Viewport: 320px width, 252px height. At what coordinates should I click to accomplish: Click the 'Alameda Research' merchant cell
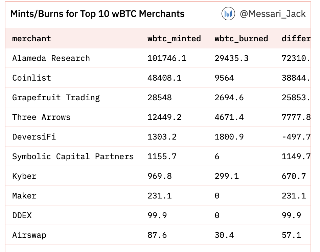[x=51, y=58]
